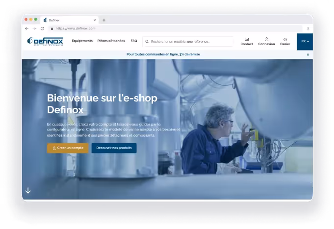The width and height of the screenshot is (334, 229).
Task: Open the Pièces détachées menu
Action: pos(111,41)
